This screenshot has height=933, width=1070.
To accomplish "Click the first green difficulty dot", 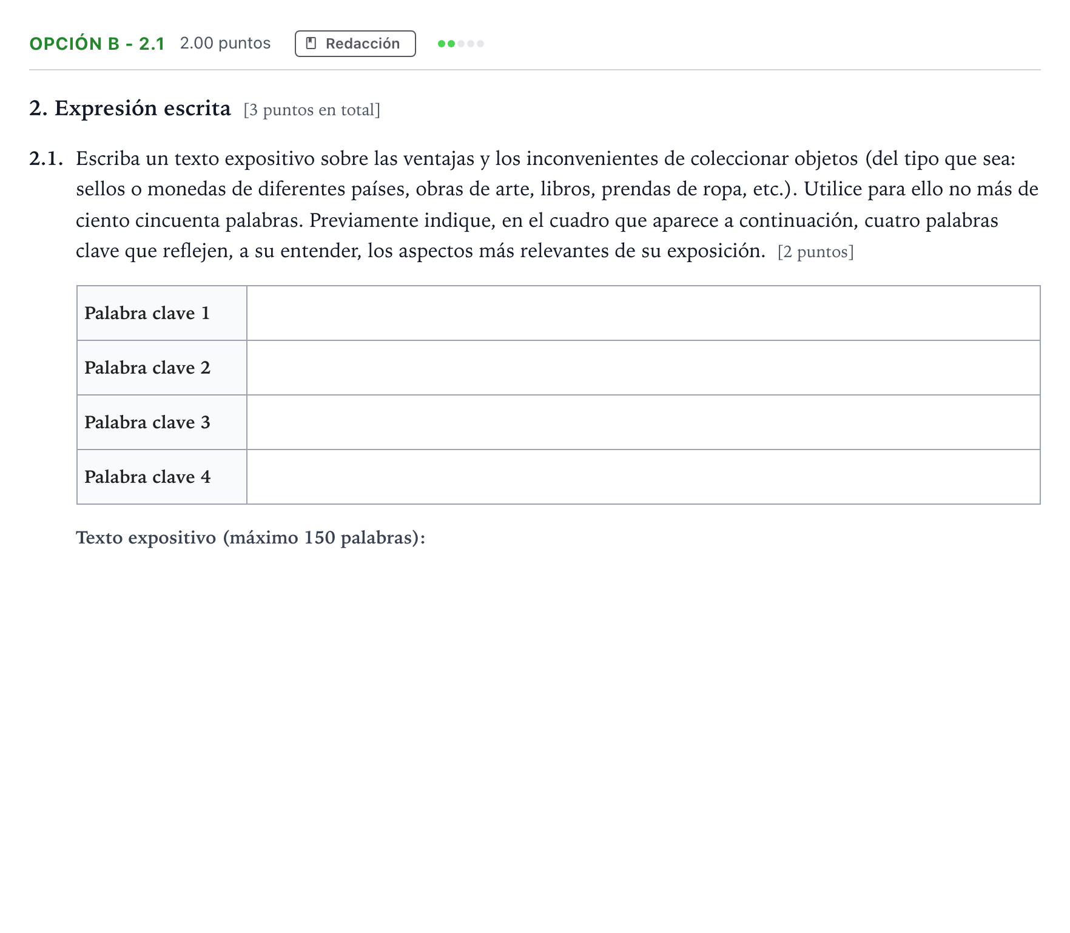I will (x=442, y=44).
